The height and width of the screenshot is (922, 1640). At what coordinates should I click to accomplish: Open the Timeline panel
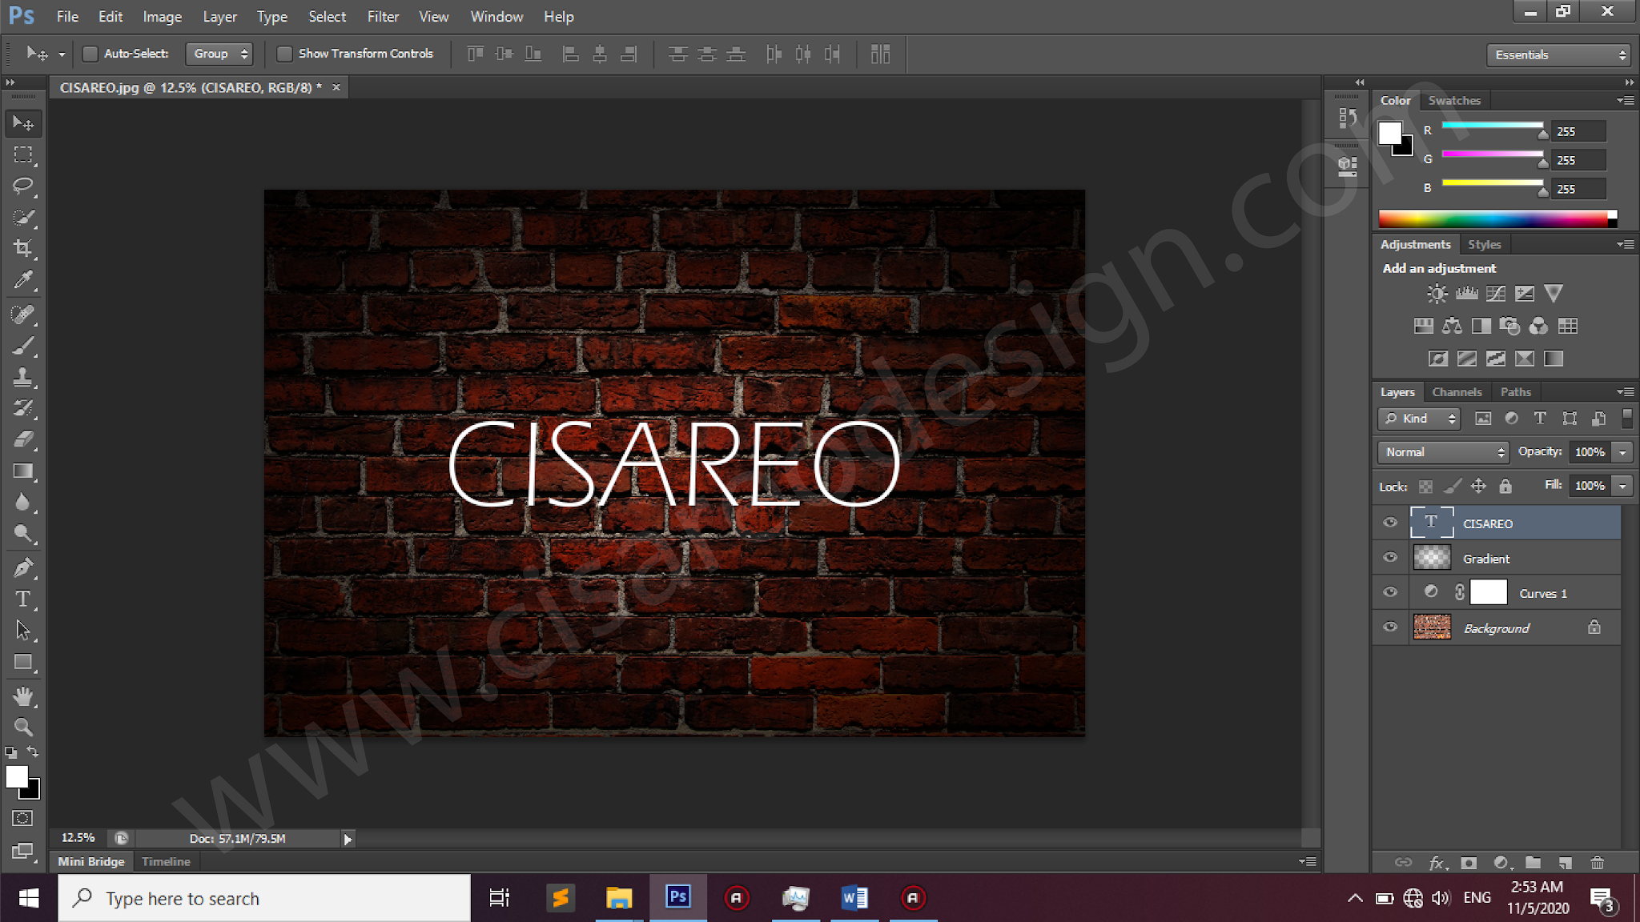tap(165, 861)
